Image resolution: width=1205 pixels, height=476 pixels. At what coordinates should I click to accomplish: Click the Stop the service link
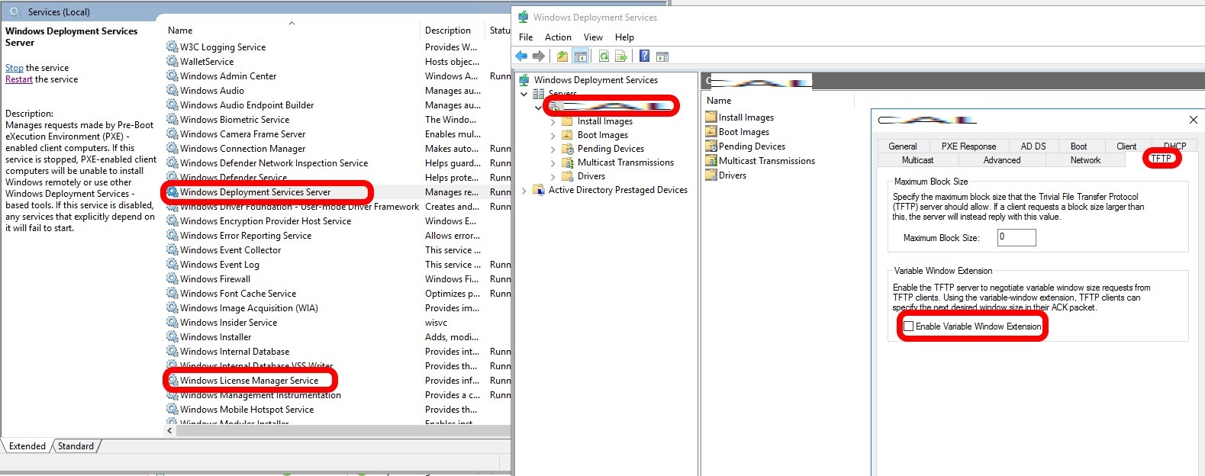[14, 68]
